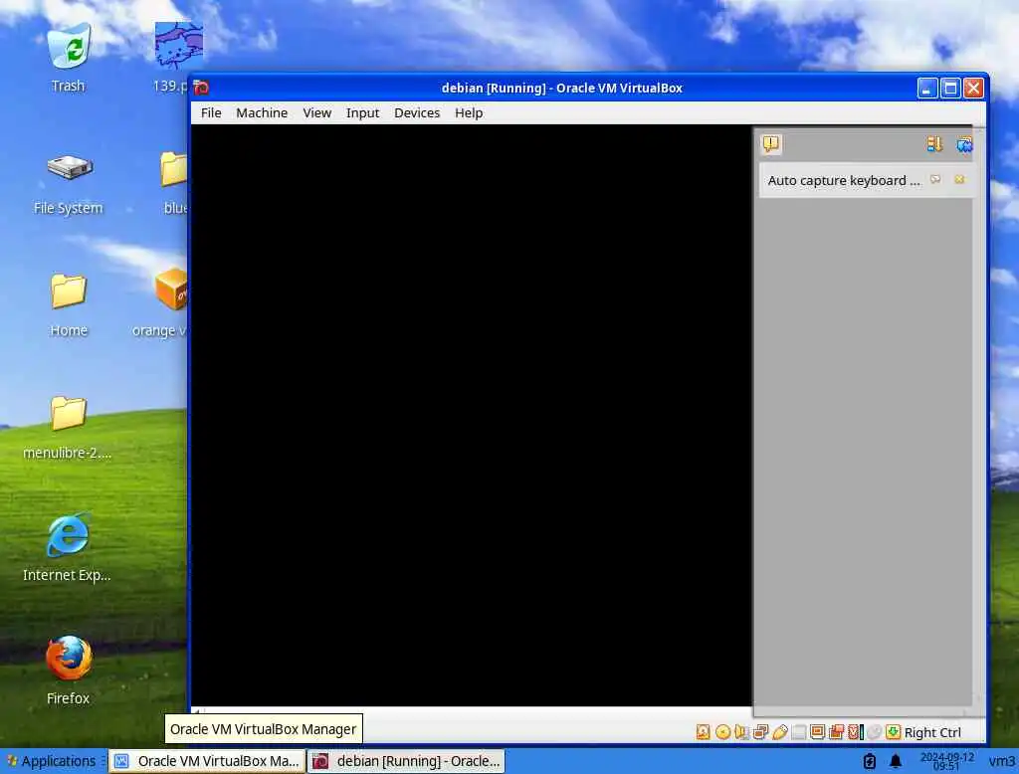Viewport: 1019px width, 774px height.
Task: Click the audio status icon
Action: pyautogui.click(x=741, y=732)
